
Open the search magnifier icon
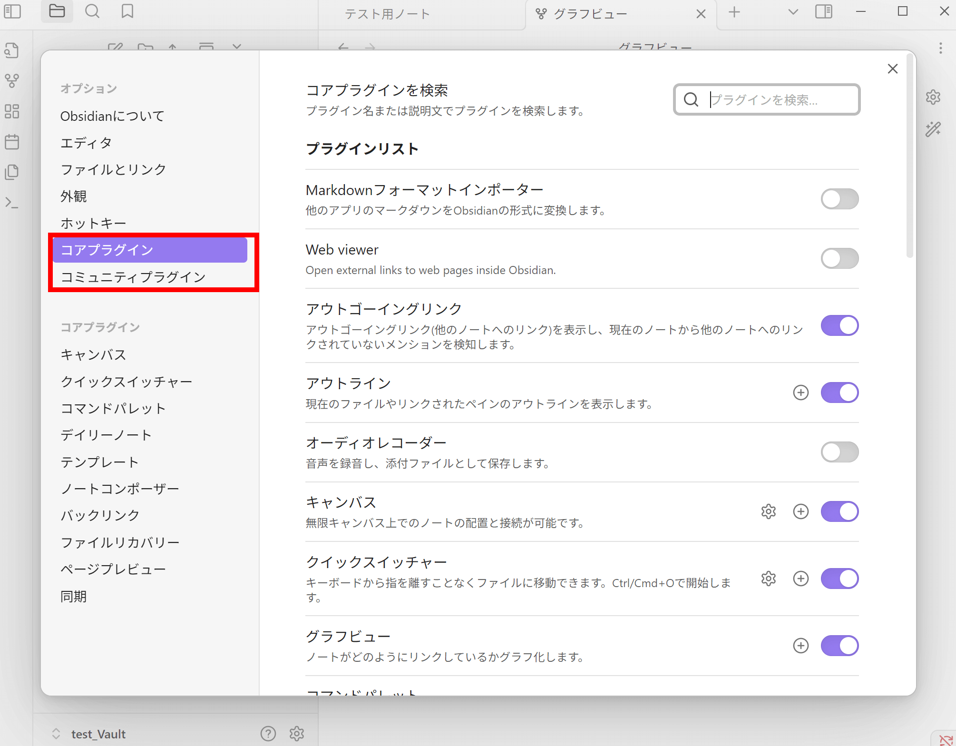point(92,11)
